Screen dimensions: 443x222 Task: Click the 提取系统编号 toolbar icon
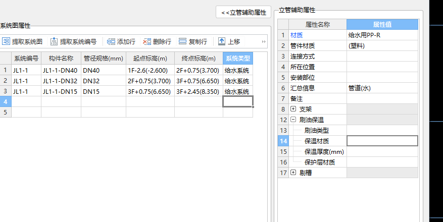tap(54, 41)
